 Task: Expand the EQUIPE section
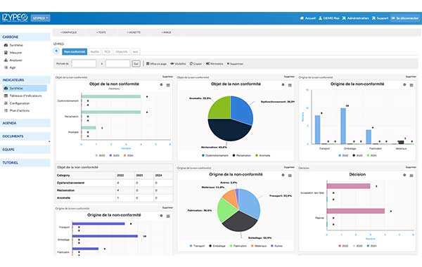pos(25,150)
